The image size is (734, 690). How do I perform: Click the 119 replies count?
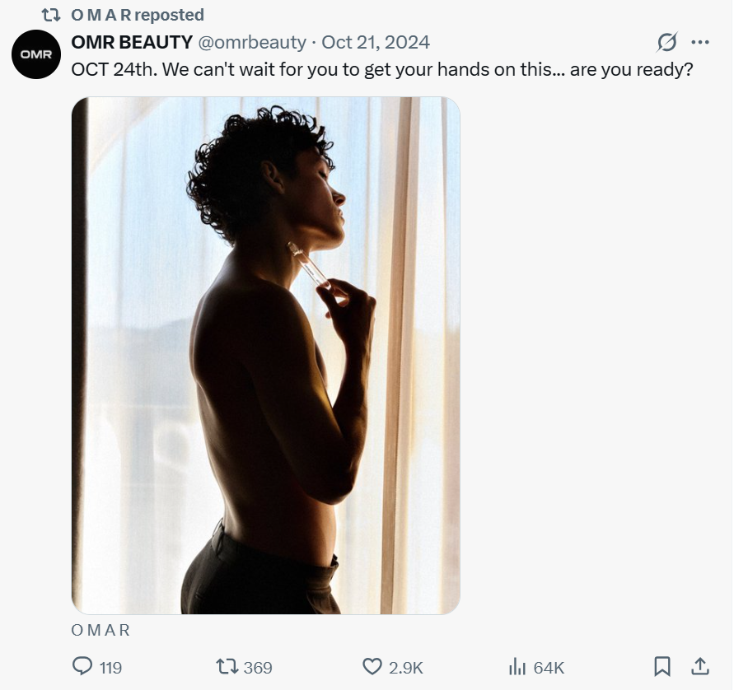[x=110, y=668]
